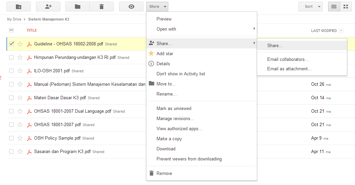
Task: Click the add person share icon
Action: point(48,6)
